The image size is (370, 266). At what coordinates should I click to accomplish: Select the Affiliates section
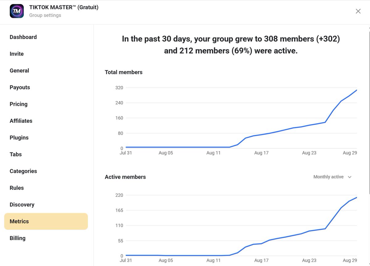pos(21,121)
